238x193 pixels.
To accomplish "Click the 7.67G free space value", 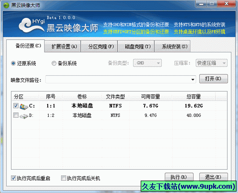I will click(151, 106).
